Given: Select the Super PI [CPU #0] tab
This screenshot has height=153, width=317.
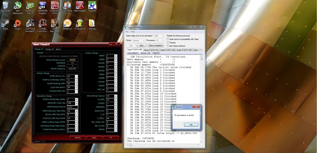Looking at the screenshot, I should 134,50.
